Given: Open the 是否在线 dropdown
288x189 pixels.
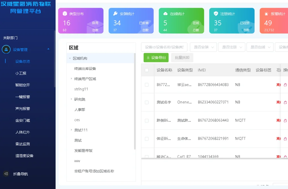Looking at the screenshot, I should [x=260, y=47].
